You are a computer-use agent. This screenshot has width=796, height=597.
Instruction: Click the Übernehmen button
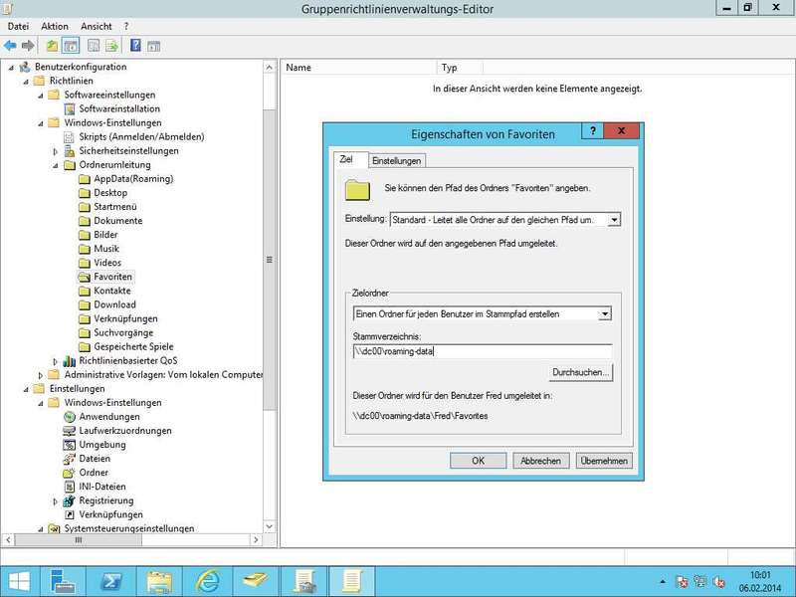point(604,461)
